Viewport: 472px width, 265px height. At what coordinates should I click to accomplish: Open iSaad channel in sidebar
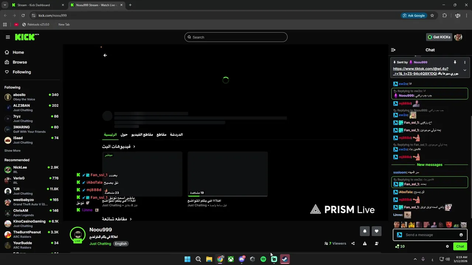pyautogui.click(x=31, y=140)
